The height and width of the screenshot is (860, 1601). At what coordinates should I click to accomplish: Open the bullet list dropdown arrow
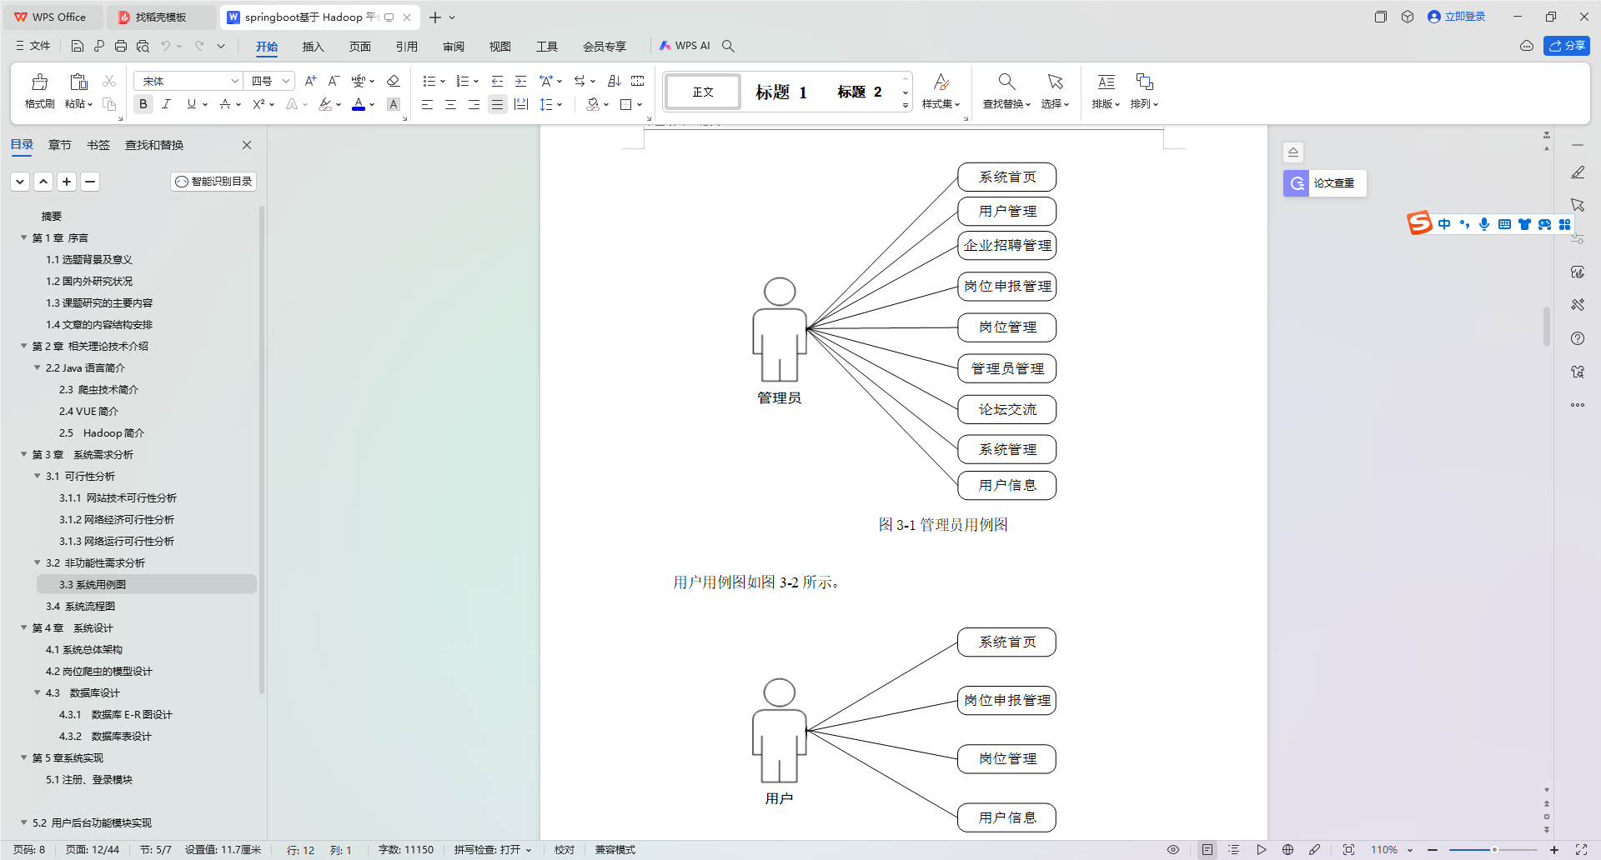coord(442,82)
